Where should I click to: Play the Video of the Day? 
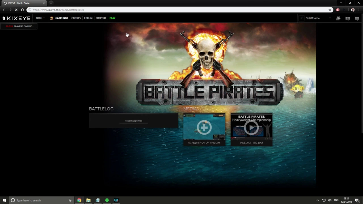pyautogui.click(x=252, y=127)
